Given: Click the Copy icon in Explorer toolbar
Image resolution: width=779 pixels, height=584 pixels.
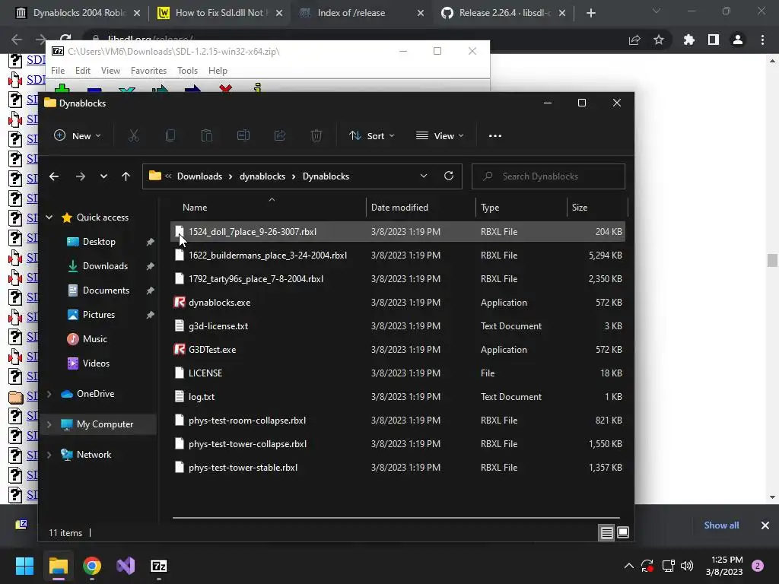Looking at the screenshot, I should pyautogui.click(x=170, y=135).
